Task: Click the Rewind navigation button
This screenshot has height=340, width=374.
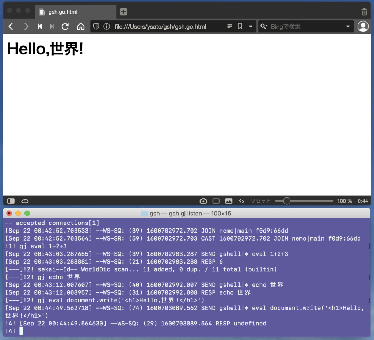Action: [40, 26]
